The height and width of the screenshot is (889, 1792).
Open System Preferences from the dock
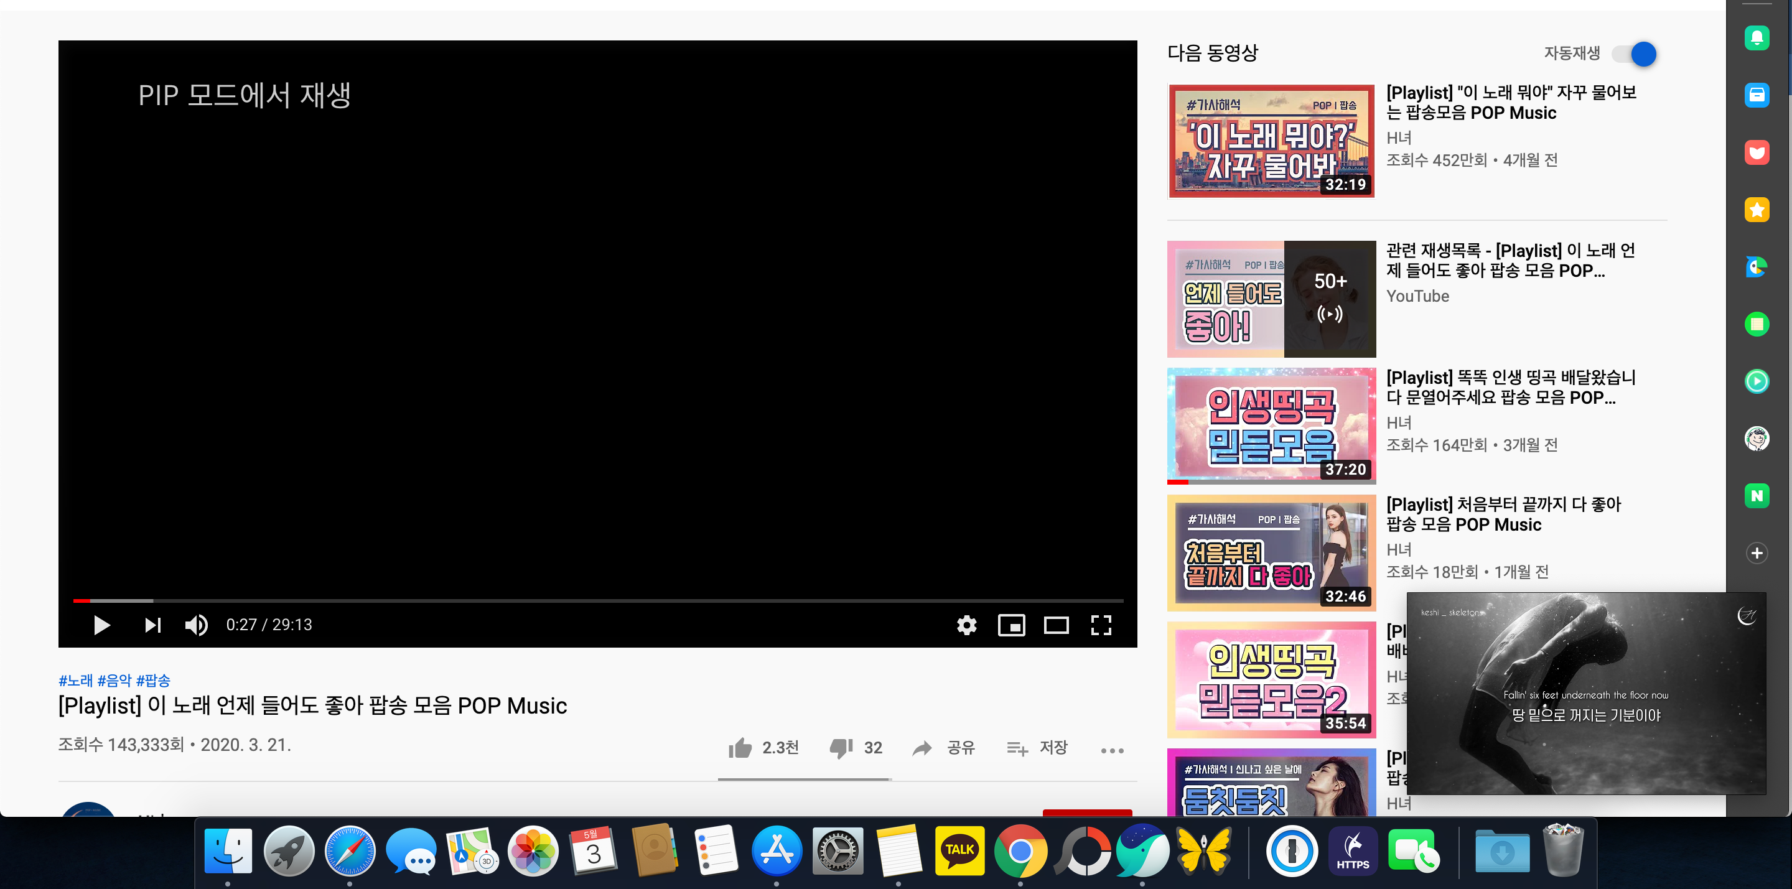(838, 850)
